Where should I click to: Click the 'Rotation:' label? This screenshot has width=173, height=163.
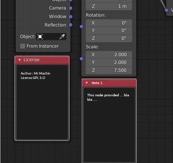tap(96, 15)
